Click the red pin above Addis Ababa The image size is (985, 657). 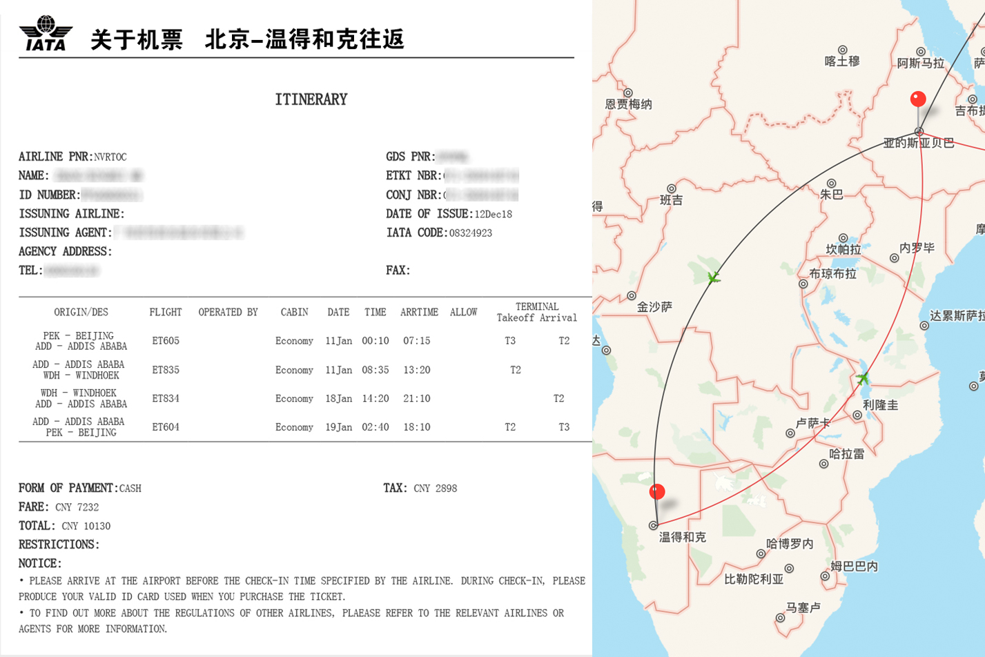pos(918,99)
